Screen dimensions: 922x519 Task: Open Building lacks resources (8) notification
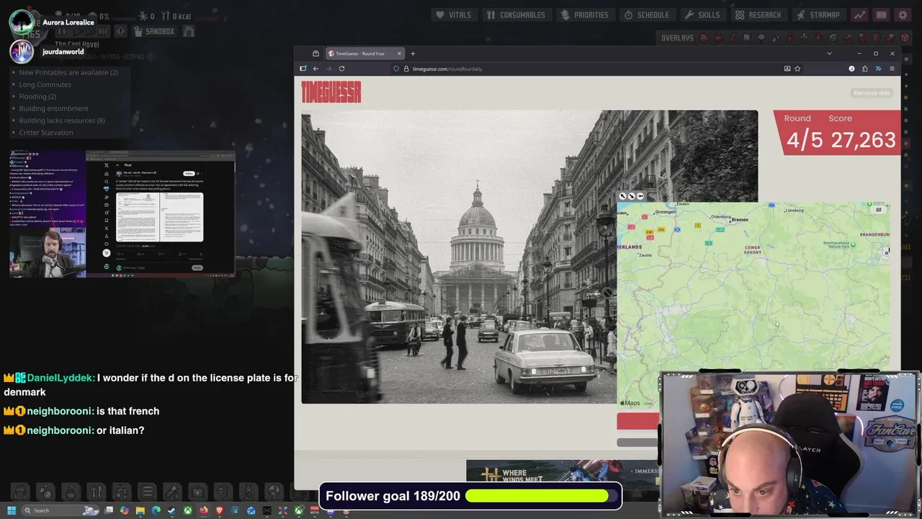(62, 120)
